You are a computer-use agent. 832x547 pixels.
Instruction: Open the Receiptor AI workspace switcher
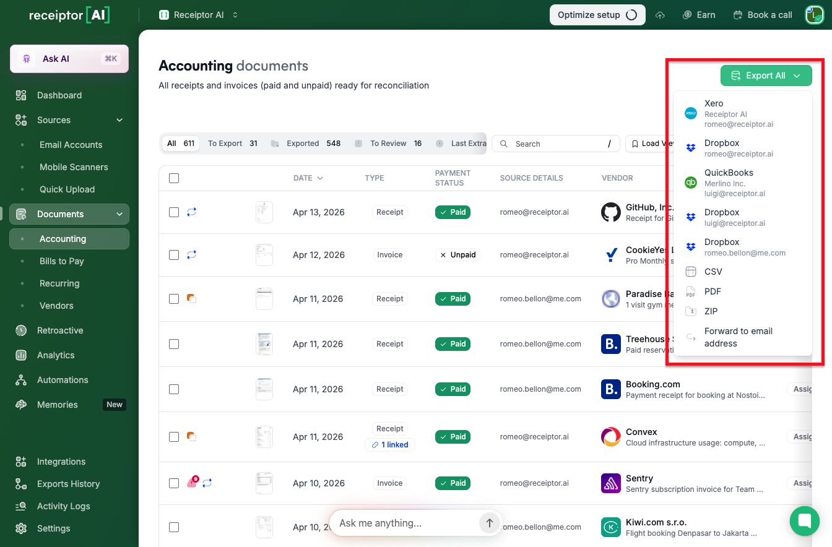(x=199, y=15)
